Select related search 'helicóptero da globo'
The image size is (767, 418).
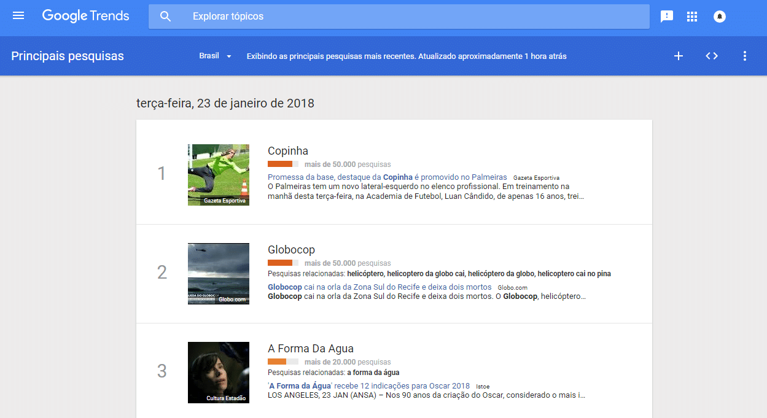(502, 274)
